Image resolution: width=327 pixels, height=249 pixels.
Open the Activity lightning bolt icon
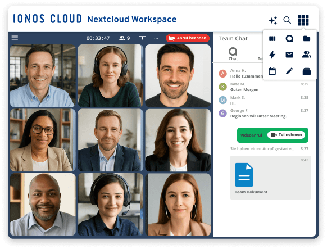(x=272, y=55)
